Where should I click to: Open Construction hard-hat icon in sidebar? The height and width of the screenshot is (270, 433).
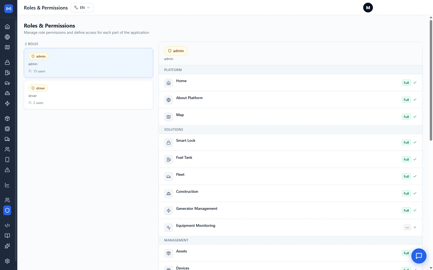(x=7, y=93)
